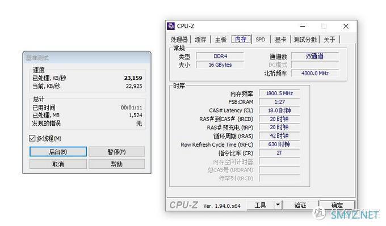Open the 关于 tab
Image resolution: width=386 pixels, height=226 pixels.
click(329, 40)
